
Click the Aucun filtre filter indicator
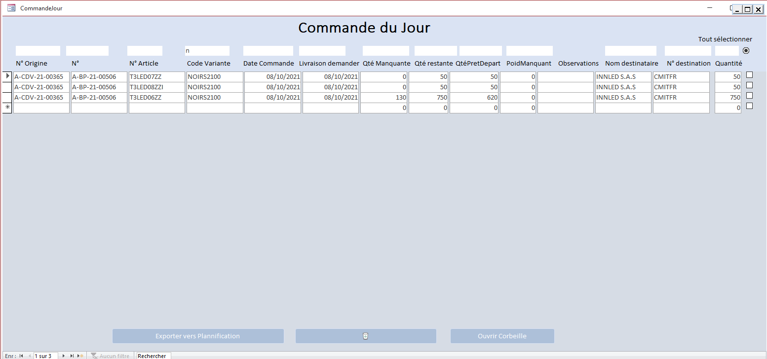coord(111,356)
